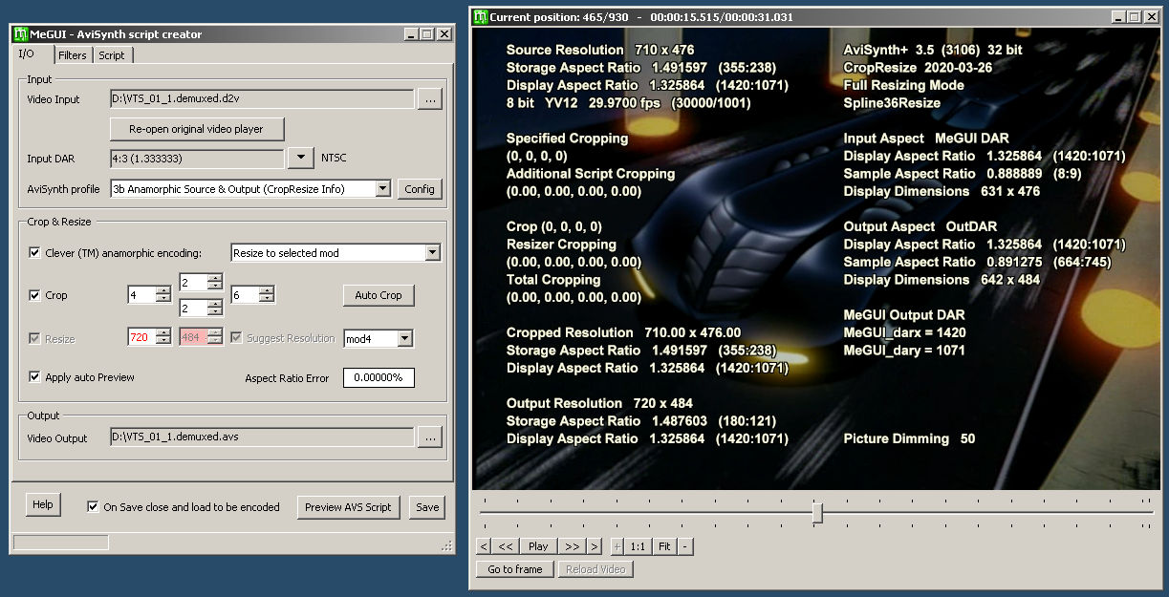Click the height field showing 484
The width and height of the screenshot is (1169, 597).
click(193, 338)
